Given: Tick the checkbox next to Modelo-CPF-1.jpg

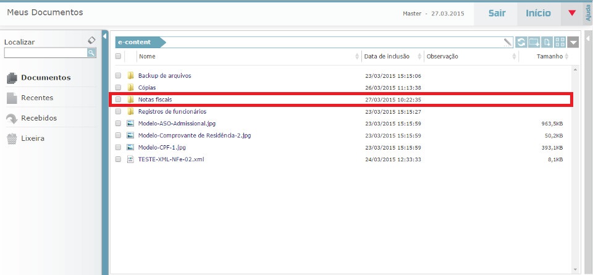Looking at the screenshot, I should (118, 147).
